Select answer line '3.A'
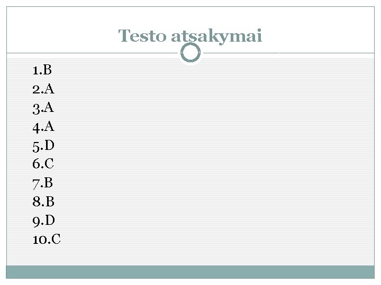Image resolution: width=381 pixels, height=285 pixels. [43, 108]
